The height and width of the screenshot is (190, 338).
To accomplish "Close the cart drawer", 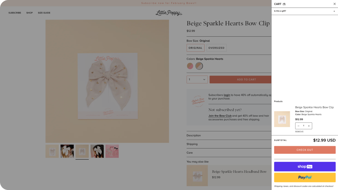I will (335, 4).
